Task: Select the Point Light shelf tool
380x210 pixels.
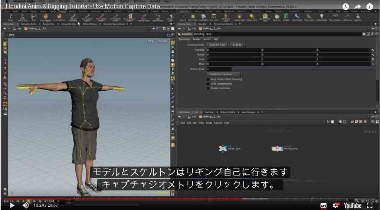Action: 193,17
